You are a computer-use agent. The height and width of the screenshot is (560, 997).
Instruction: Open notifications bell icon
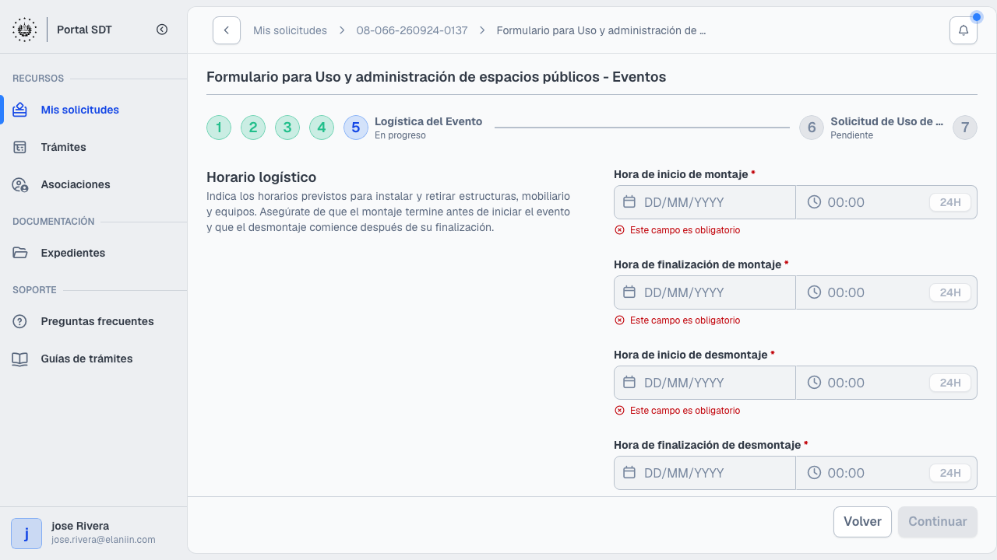[x=964, y=30]
